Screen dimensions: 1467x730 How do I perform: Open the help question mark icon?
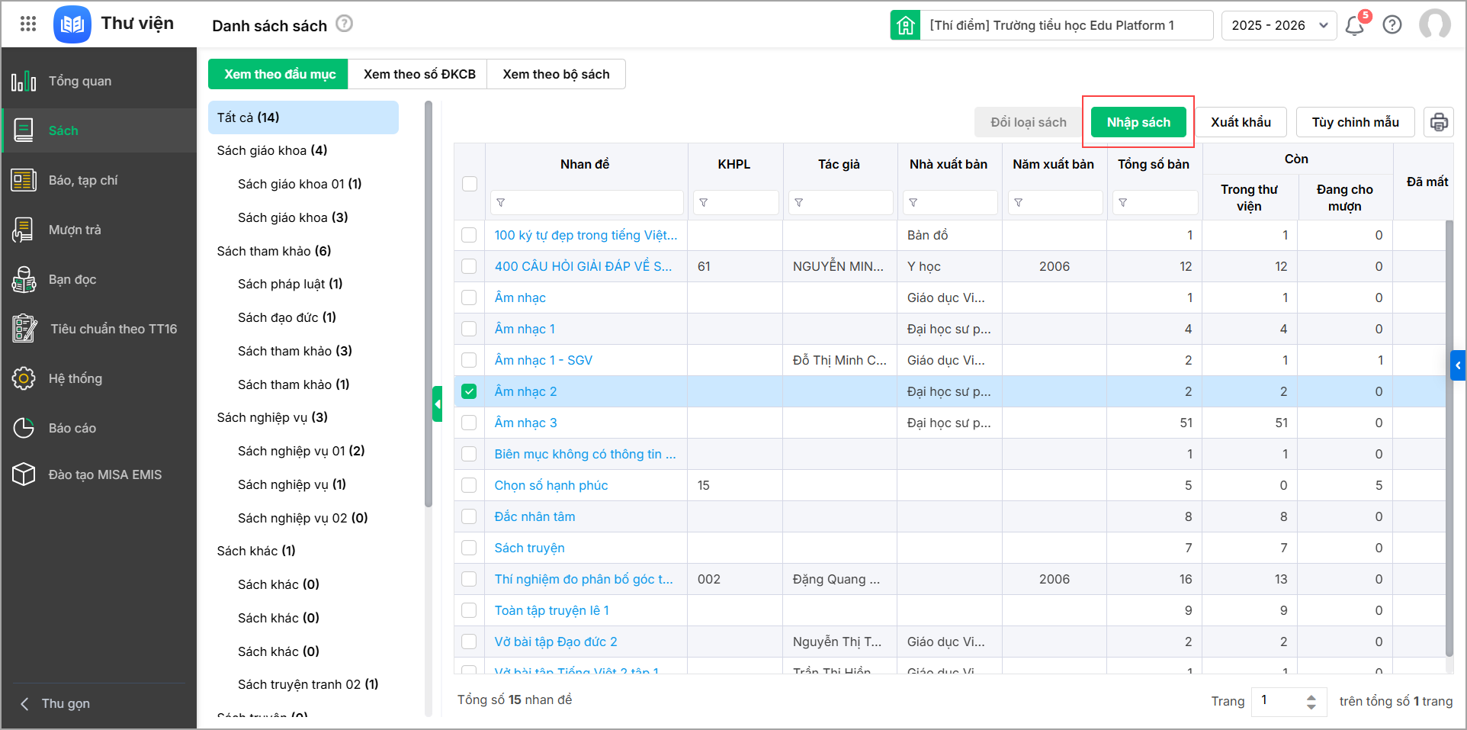[x=1392, y=25]
